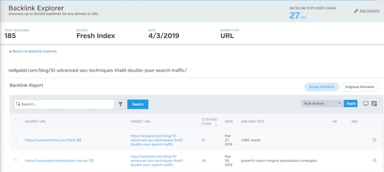384x172 pixels.
Task: Open gear settings for searchdomination.com.au row
Action: pyautogui.click(x=374, y=161)
